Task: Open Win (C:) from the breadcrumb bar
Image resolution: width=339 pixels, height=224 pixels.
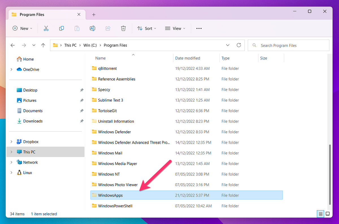Action: coord(90,45)
